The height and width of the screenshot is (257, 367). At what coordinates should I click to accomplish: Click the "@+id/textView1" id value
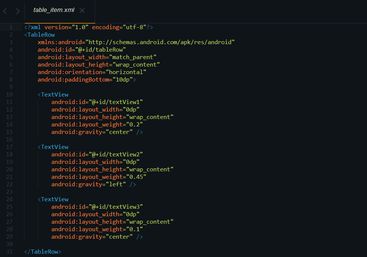[x=115, y=102]
